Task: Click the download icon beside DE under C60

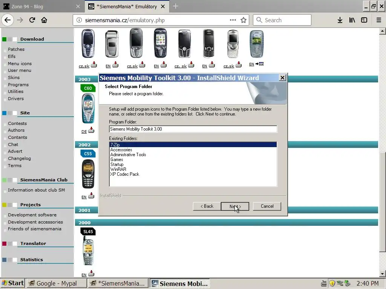Action: coord(91,130)
